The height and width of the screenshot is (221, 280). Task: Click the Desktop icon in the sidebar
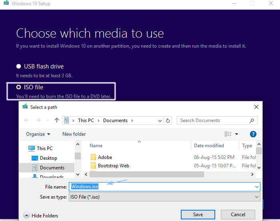(35, 158)
